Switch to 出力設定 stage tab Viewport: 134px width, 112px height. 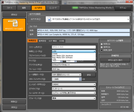pos(39,8)
